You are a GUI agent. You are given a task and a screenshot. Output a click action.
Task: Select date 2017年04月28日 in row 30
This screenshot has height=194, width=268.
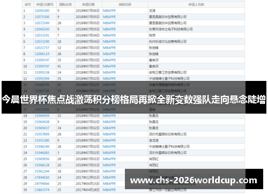[87, 190]
